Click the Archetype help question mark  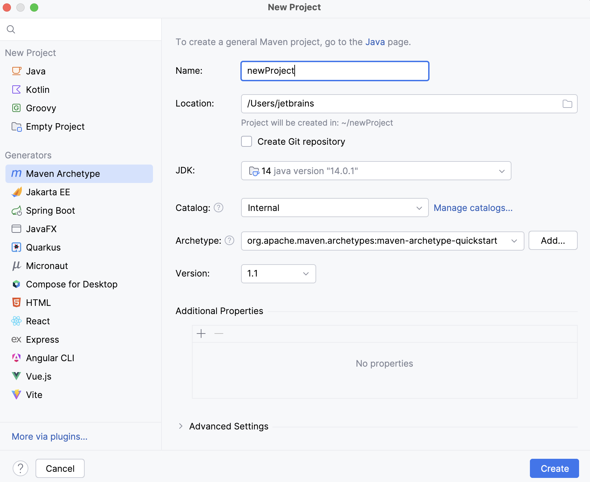point(229,241)
